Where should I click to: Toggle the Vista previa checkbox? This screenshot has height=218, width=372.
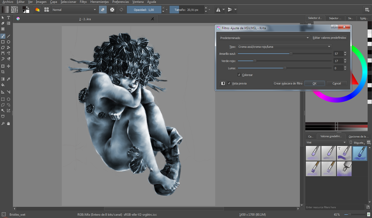tap(229, 83)
